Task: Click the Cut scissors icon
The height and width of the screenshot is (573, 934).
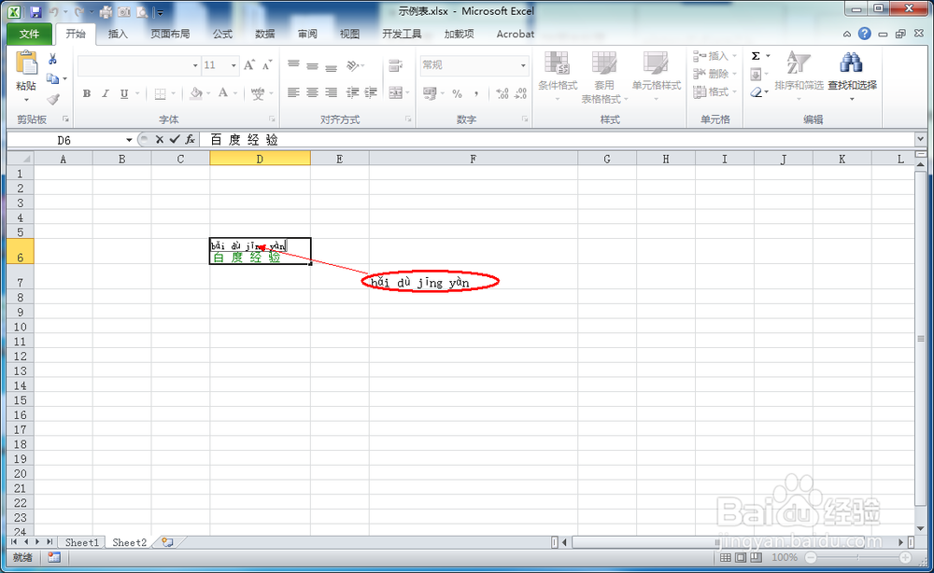Action: pyautogui.click(x=52, y=59)
